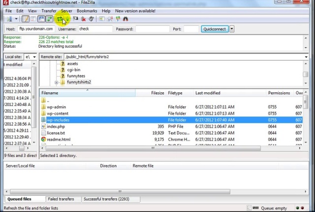Open the Remote site path dropdown

pyautogui.click(x=306, y=57)
